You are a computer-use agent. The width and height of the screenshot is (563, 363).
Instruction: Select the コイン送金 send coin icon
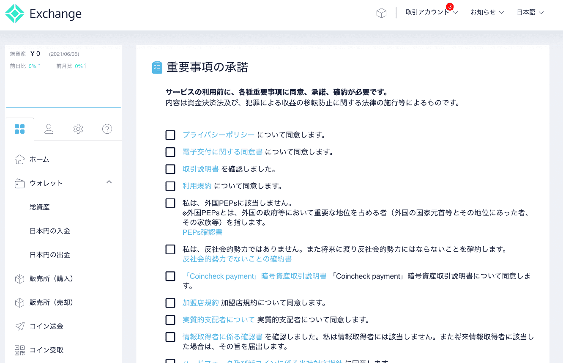(19, 326)
